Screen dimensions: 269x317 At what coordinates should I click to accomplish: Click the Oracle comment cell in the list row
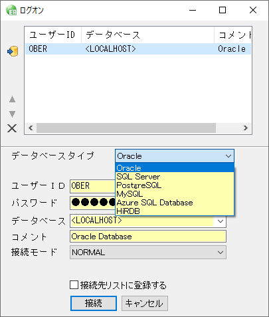click(232, 49)
